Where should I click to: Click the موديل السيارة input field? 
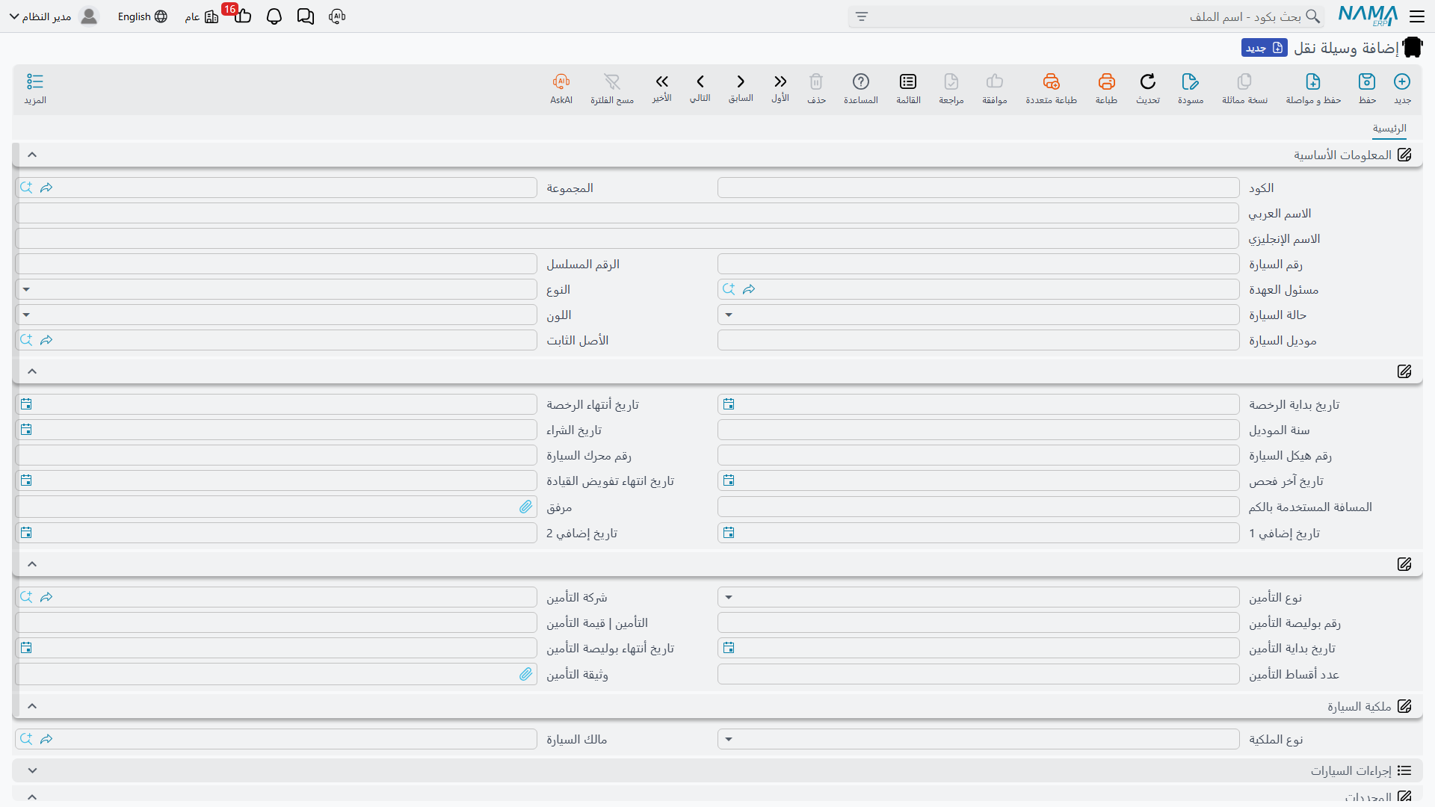(x=978, y=340)
